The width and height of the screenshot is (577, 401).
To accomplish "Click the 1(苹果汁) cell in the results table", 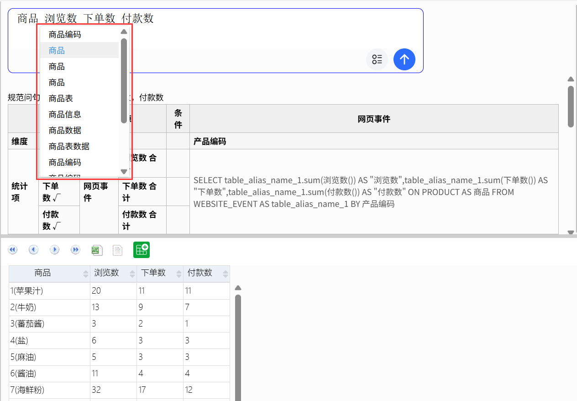I will [50, 290].
